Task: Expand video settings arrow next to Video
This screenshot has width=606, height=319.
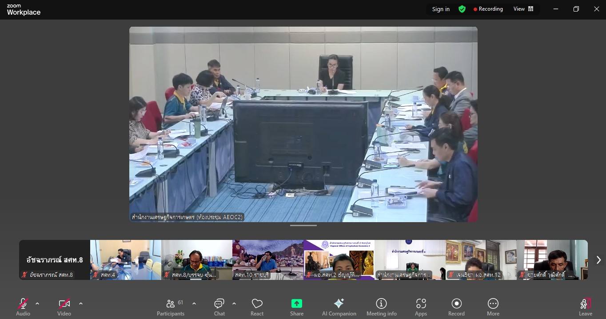Action: coord(81,303)
